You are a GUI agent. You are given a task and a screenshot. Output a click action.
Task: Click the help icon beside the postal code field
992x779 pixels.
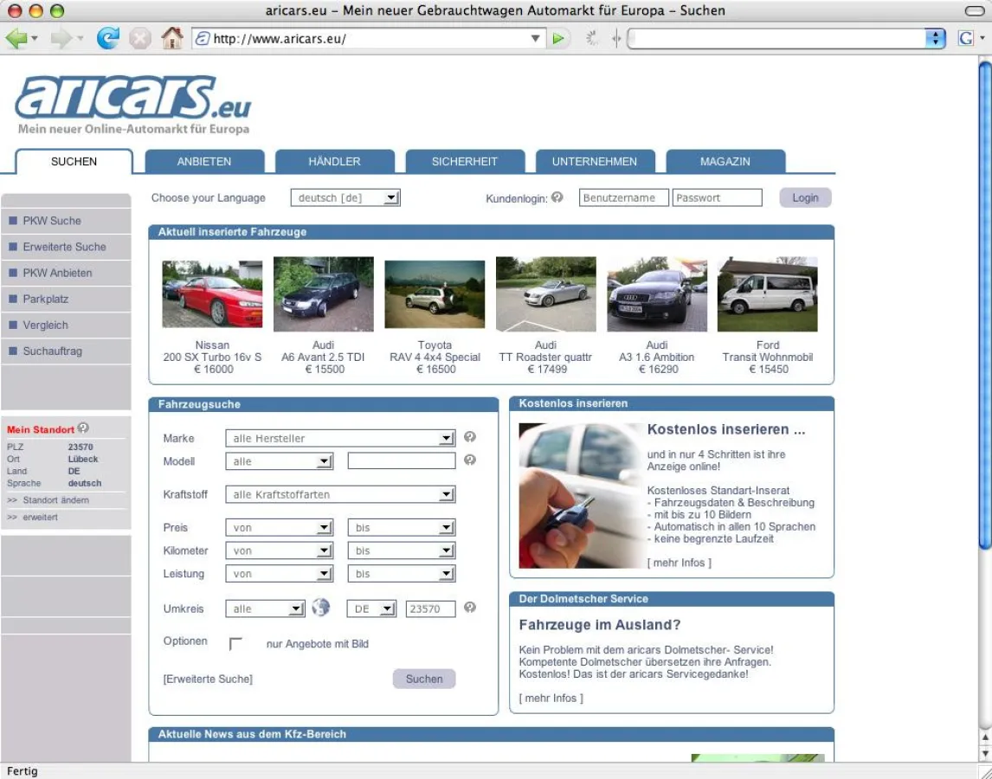point(469,608)
